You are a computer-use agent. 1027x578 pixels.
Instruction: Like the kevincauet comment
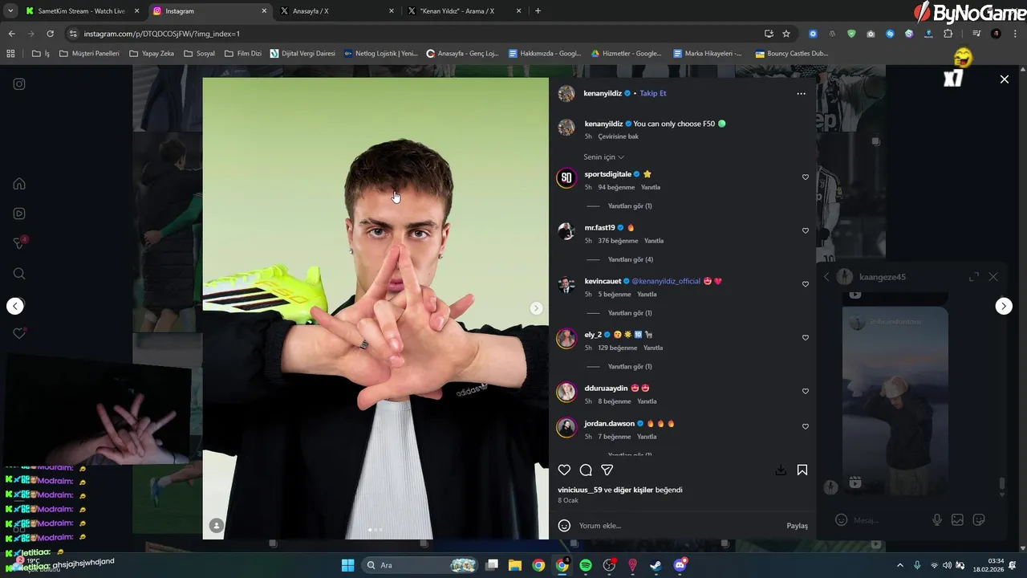coord(806,284)
